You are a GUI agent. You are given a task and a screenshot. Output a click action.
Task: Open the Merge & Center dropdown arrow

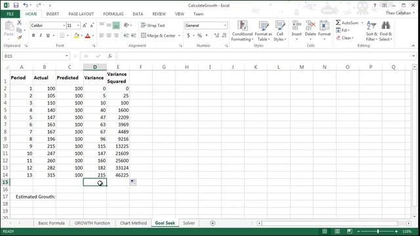click(x=179, y=35)
